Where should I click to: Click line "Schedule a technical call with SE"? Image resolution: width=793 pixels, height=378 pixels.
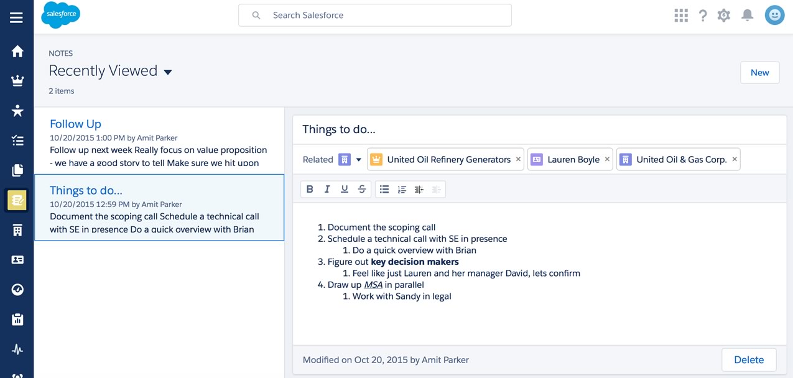click(x=417, y=239)
